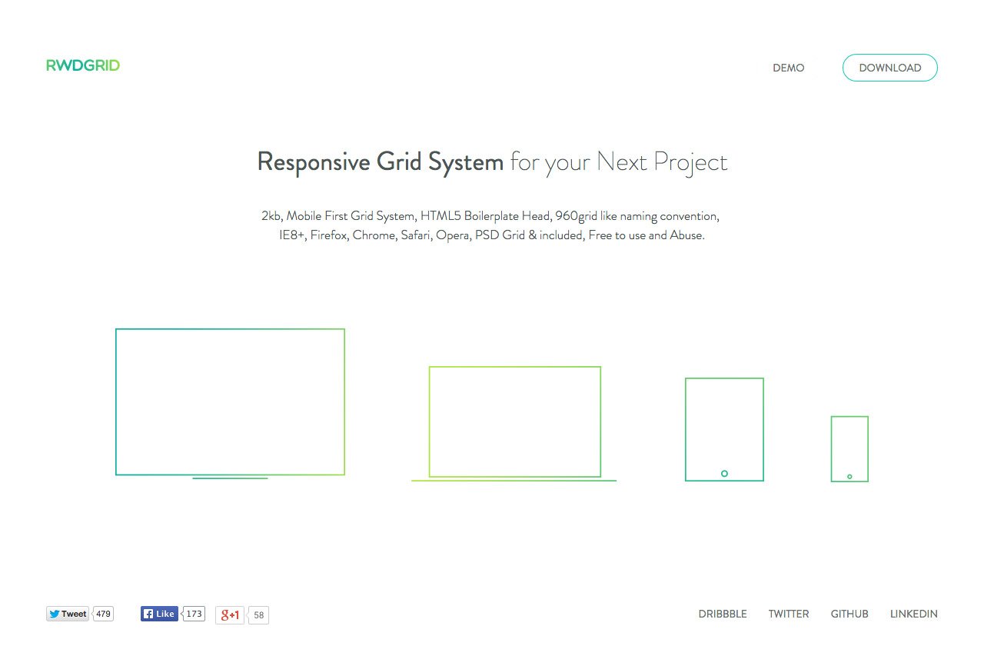This screenshot has height=666, width=984.
Task: Click the +1 counter showing 58
Action: (x=259, y=614)
